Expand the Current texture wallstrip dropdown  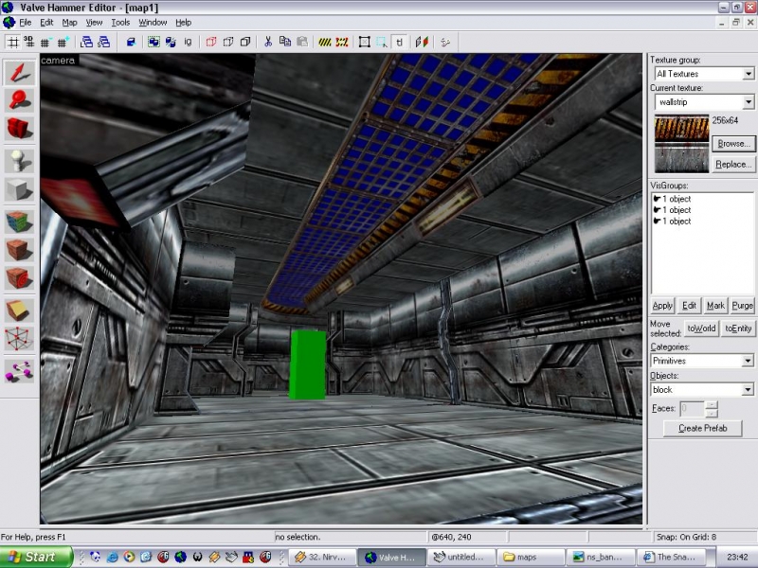tap(748, 102)
